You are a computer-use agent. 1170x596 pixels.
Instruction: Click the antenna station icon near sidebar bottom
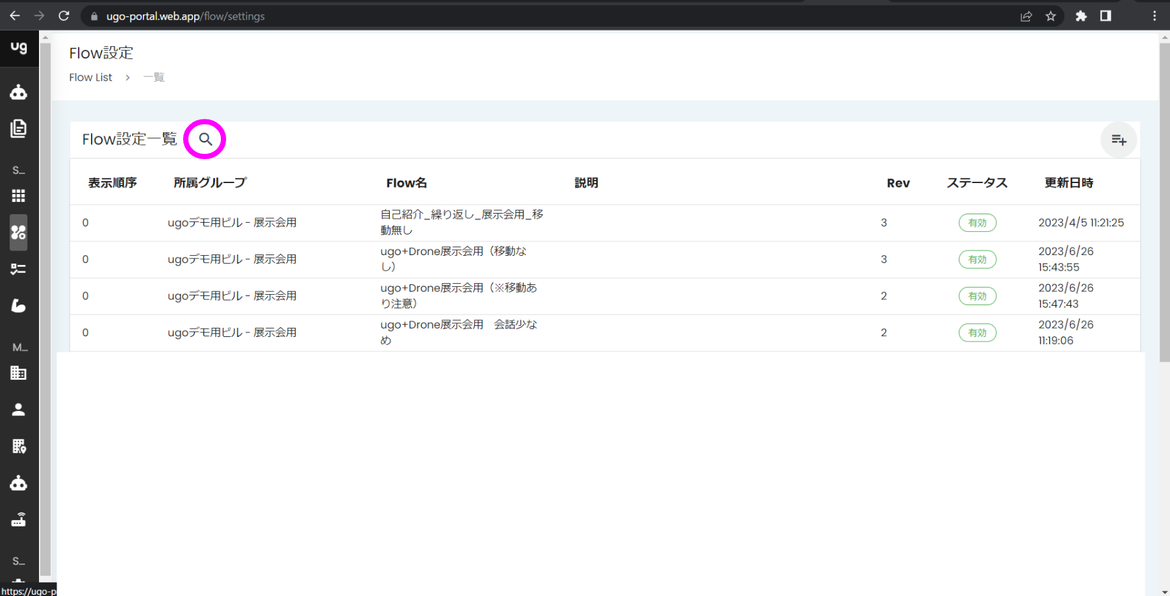[x=19, y=519]
